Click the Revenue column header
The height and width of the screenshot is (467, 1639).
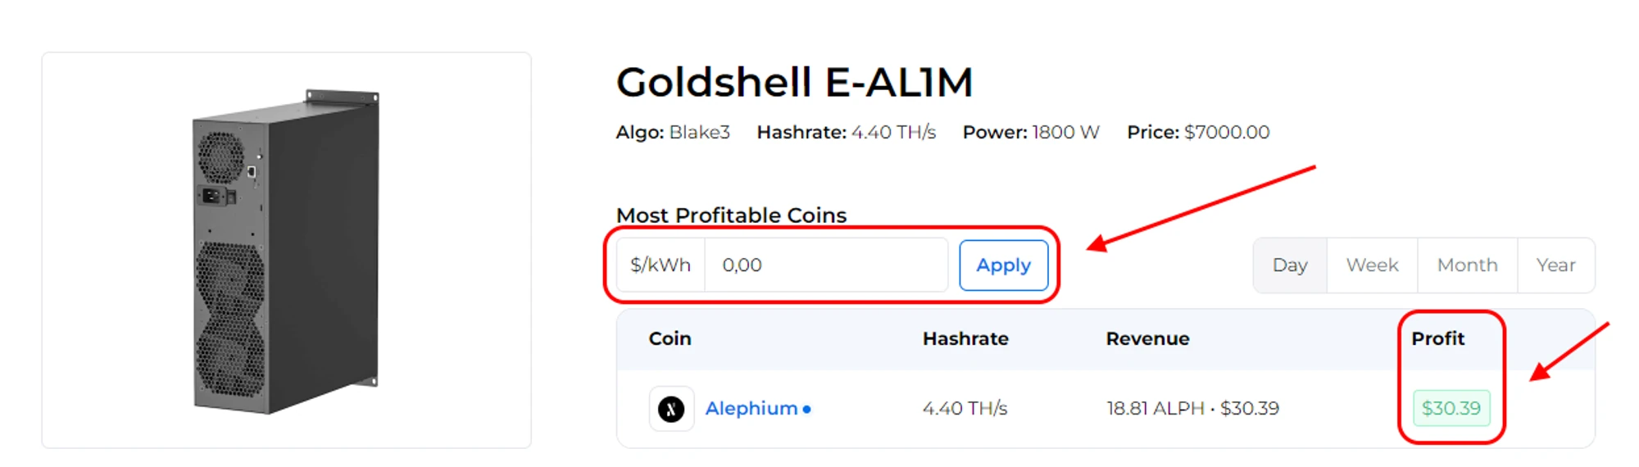click(1147, 339)
